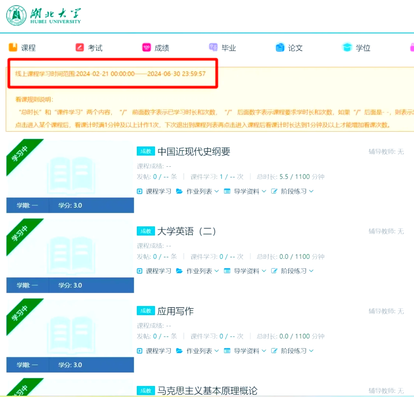Click the 大学英语（二） book thumbnail
The width and height of the screenshot is (414, 397).
(x=71, y=255)
